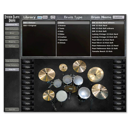
Task: Choose drum type 7 Splashes
Action: pos(73,40)
